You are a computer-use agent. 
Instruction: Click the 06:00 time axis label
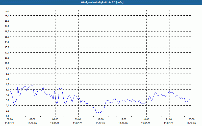tap(55, 119)
